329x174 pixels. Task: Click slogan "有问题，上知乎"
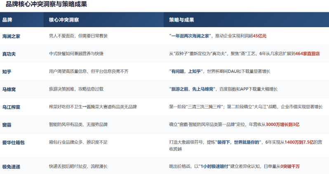point(186,72)
